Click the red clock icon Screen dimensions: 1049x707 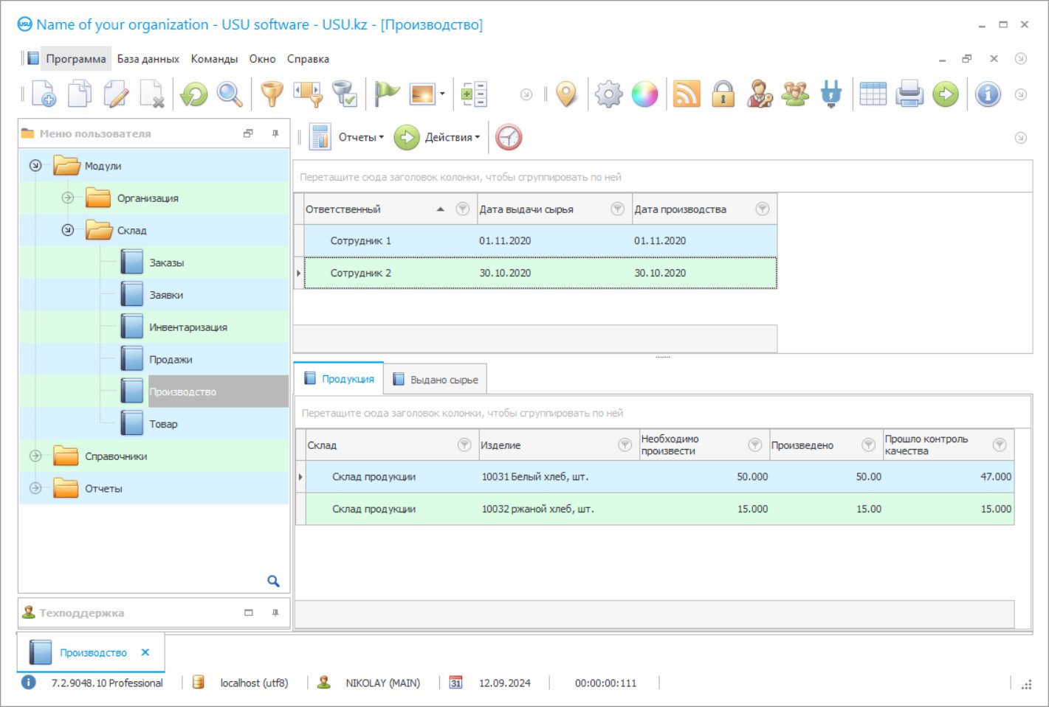509,137
